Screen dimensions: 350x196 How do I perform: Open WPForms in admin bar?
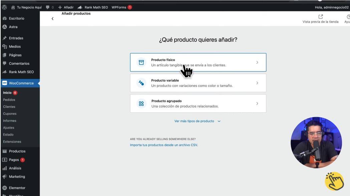coord(122,7)
